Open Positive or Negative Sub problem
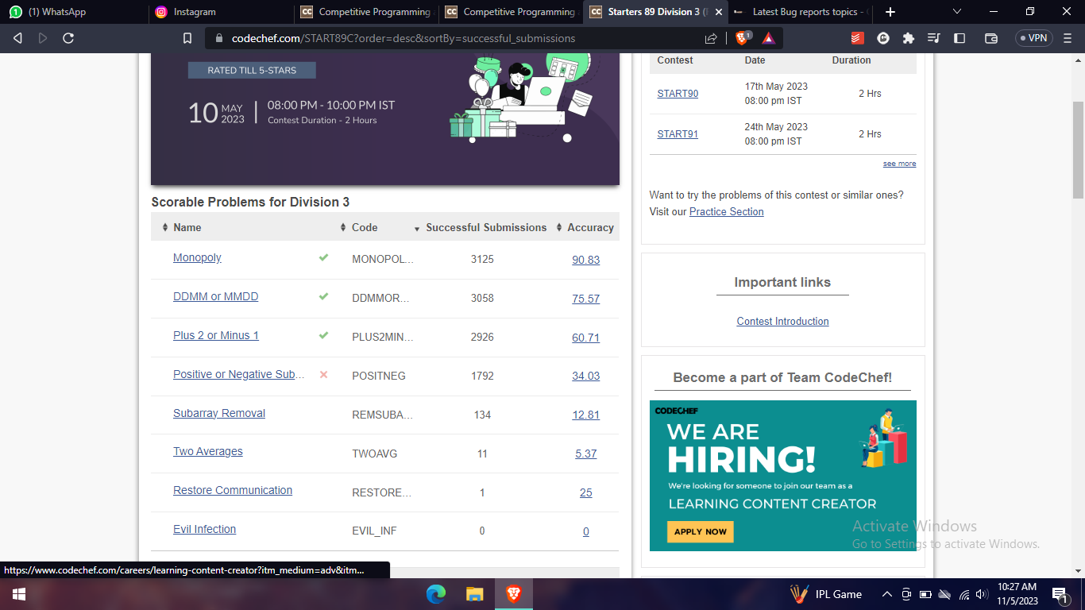The height and width of the screenshot is (610, 1085). (x=238, y=374)
